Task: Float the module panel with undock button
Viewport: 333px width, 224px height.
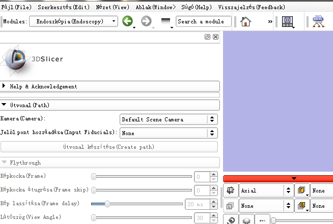Action: coord(207,37)
